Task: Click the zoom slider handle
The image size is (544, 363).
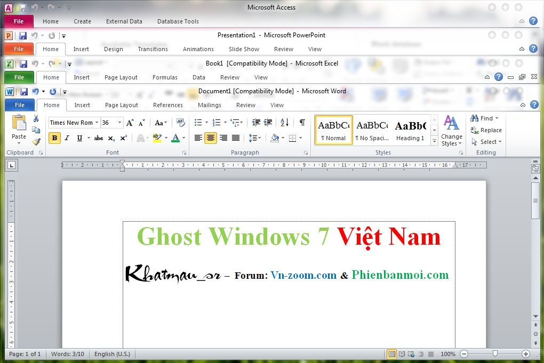Action: point(495,353)
